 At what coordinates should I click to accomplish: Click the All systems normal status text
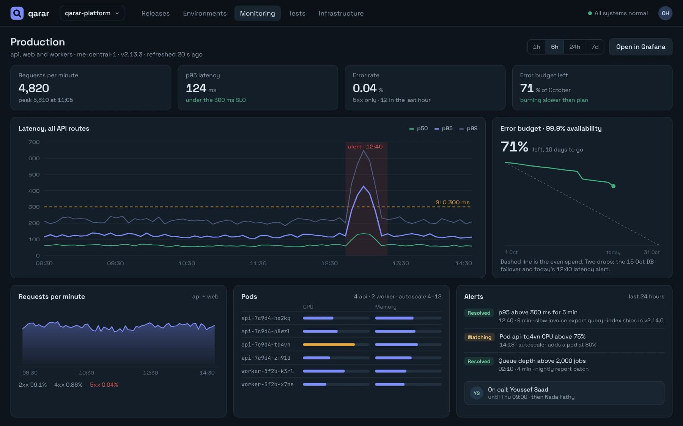click(621, 13)
